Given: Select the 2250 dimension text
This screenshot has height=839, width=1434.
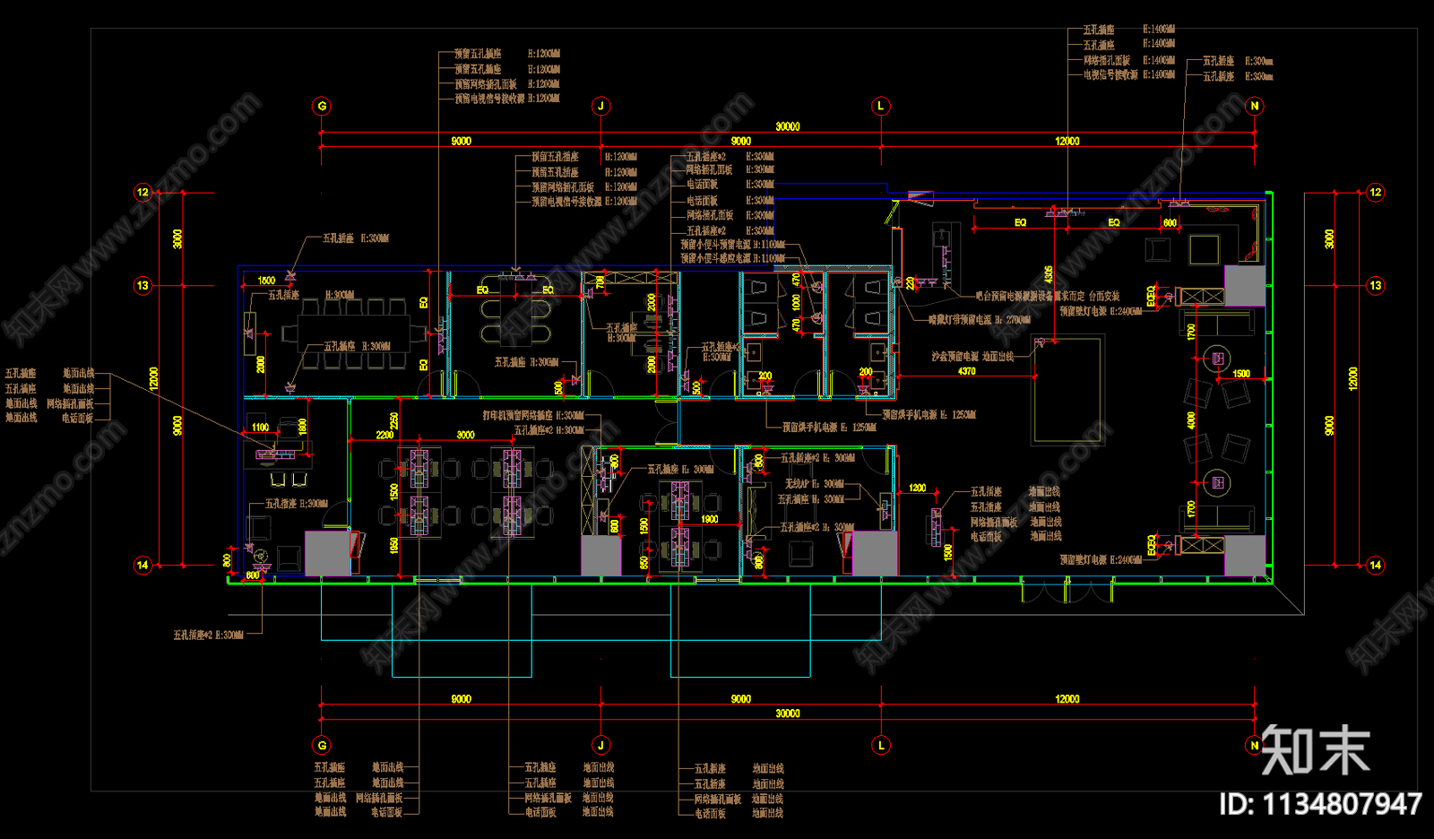Looking at the screenshot, I should click(x=393, y=421).
